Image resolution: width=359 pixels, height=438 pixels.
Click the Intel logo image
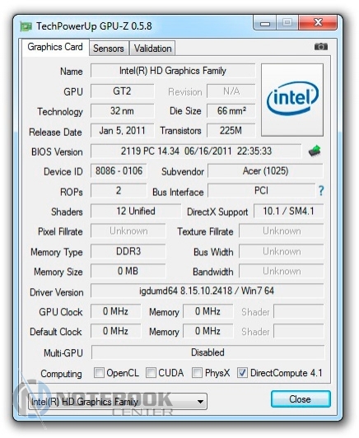(x=292, y=100)
